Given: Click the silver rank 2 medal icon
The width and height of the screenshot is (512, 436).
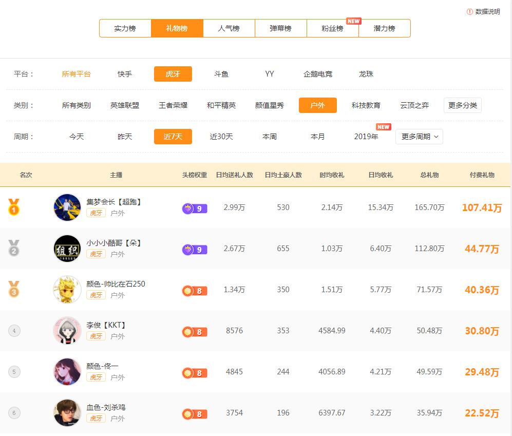Looking at the screenshot, I should click(14, 248).
